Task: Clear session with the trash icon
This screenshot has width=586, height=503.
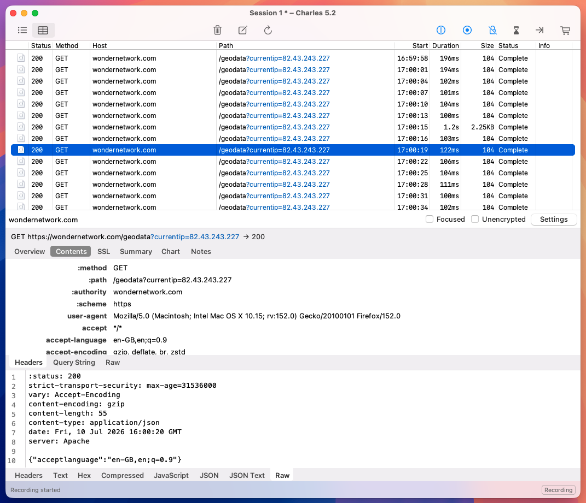Action: pos(218,30)
